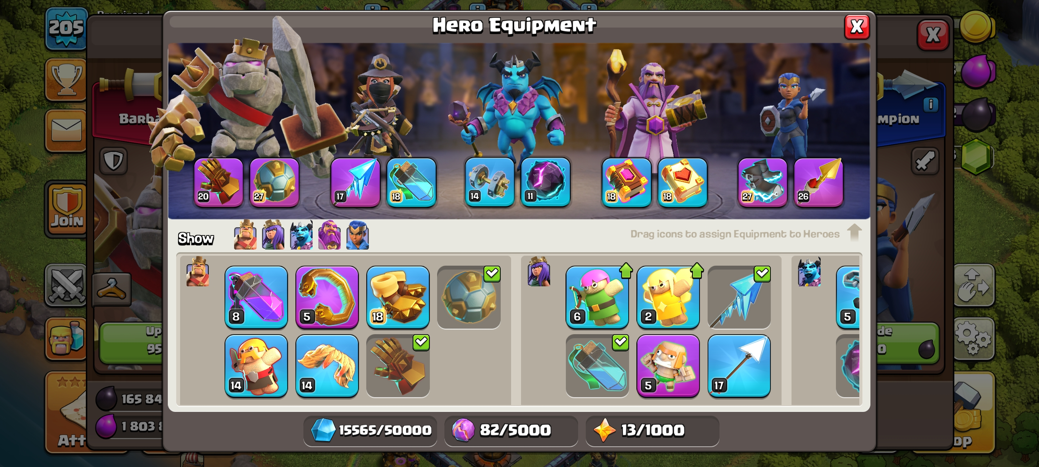Filter equipment by Barbarian King portrait
Image resolution: width=1039 pixels, height=467 pixels.
click(245, 235)
